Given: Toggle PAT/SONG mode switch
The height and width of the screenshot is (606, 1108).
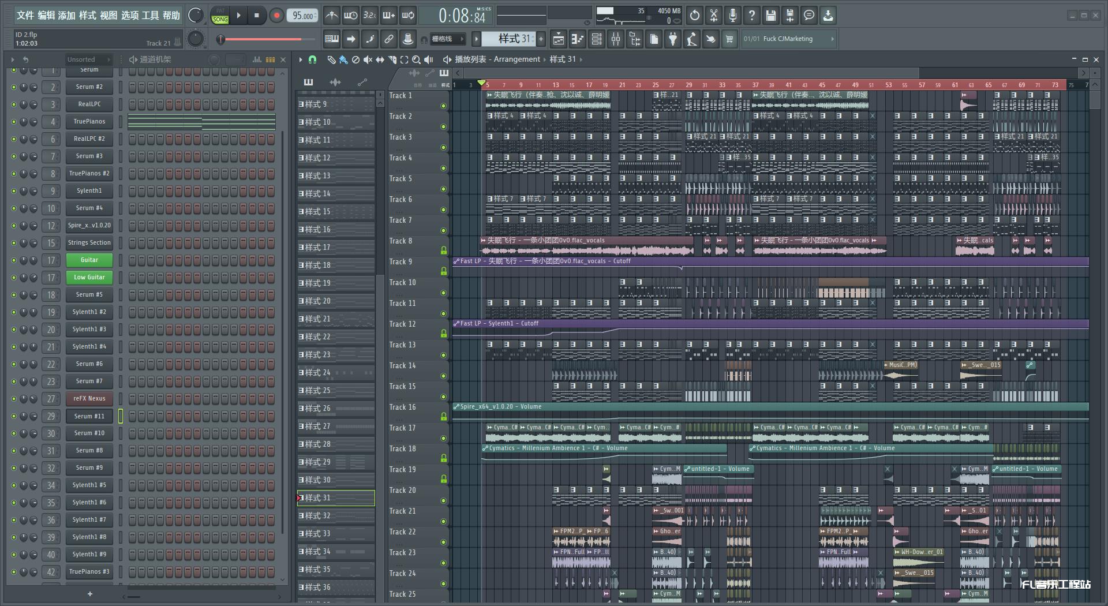Looking at the screenshot, I should coord(220,16).
